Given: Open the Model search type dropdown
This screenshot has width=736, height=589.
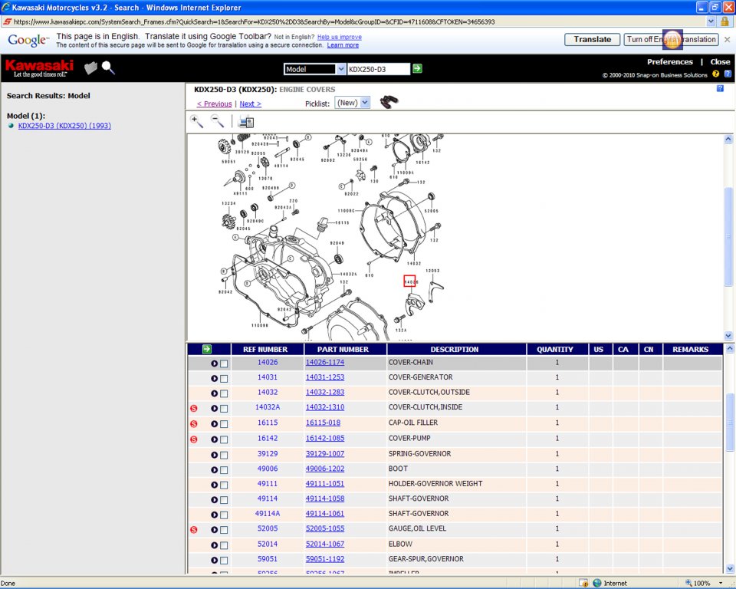Looking at the screenshot, I should coord(314,69).
